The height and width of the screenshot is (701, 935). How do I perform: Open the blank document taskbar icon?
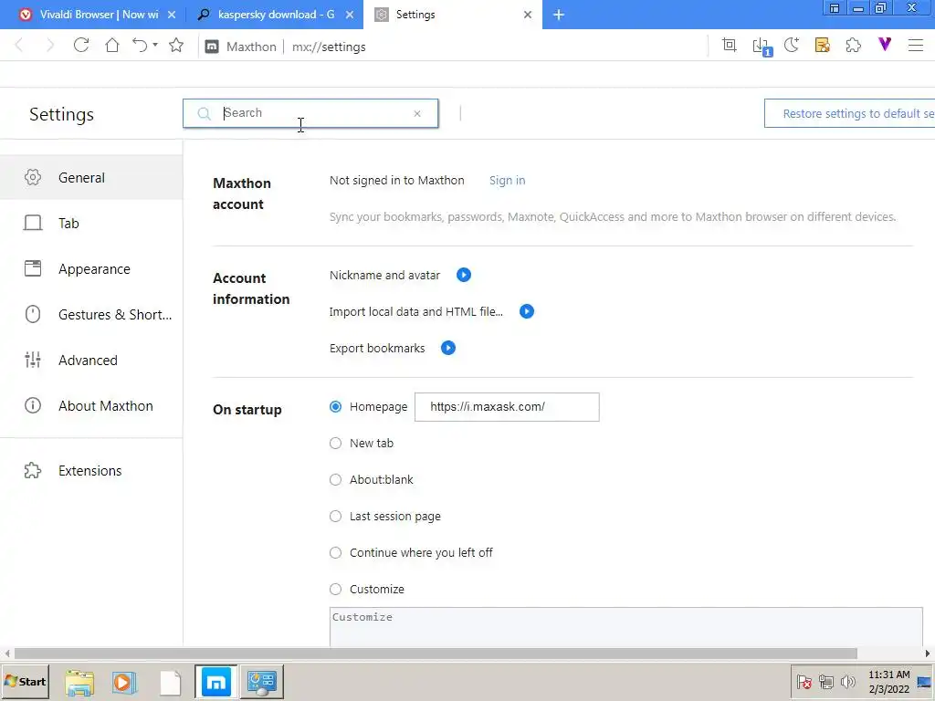171,683
